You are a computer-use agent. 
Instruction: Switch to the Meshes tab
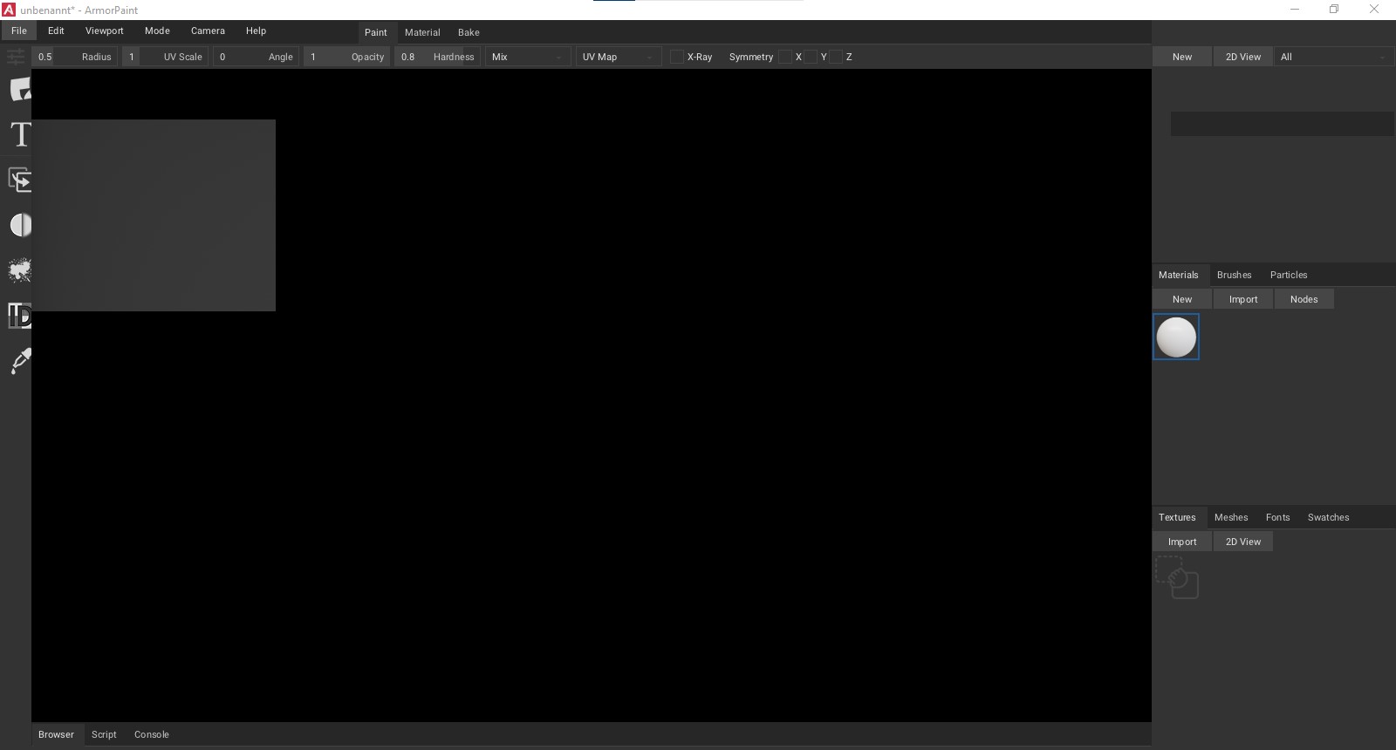(x=1231, y=517)
